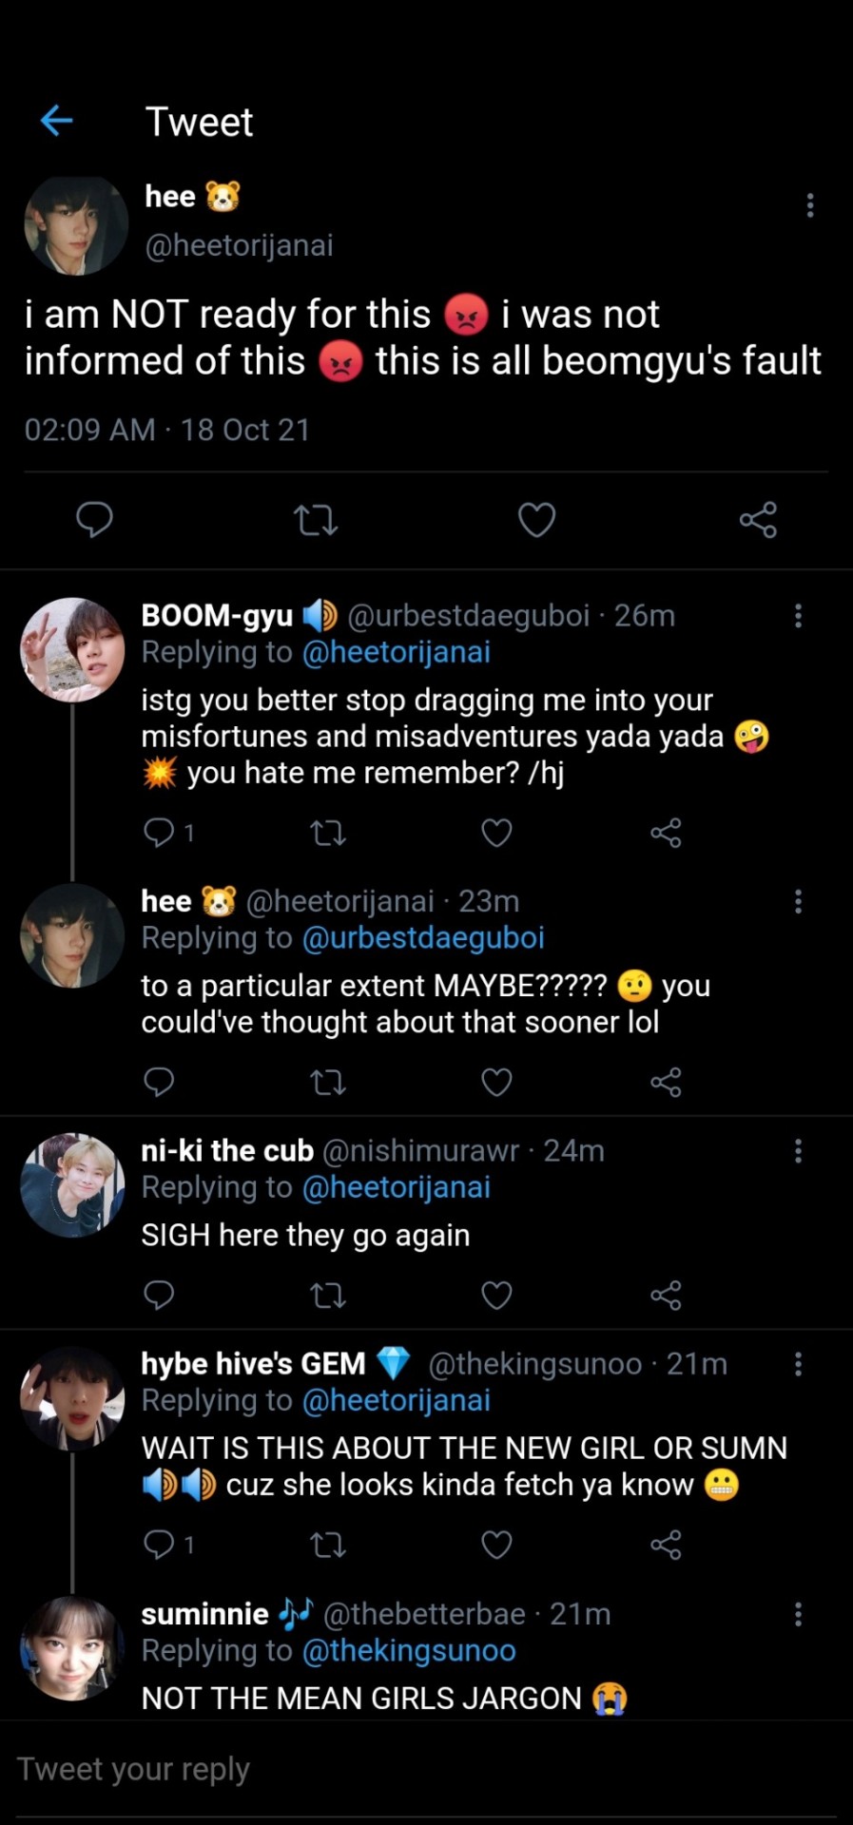This screenshot has width=853, height=1825.
Task: Open BOOM-gyu's profile avatar
Action: [72, 650]
